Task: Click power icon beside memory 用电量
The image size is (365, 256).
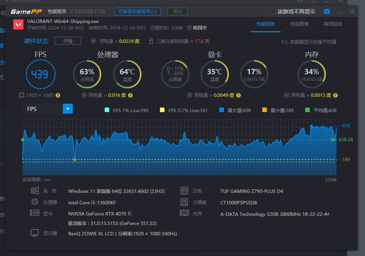Action: tap(287, 95)
